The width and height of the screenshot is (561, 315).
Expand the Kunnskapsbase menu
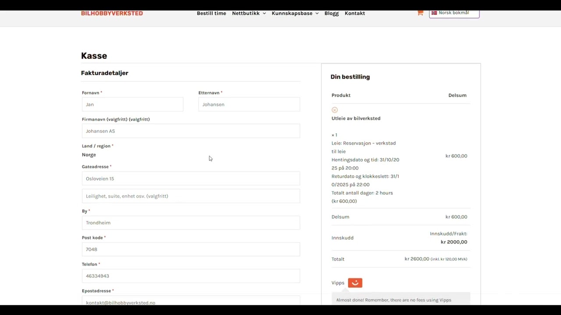pos(295,13)
